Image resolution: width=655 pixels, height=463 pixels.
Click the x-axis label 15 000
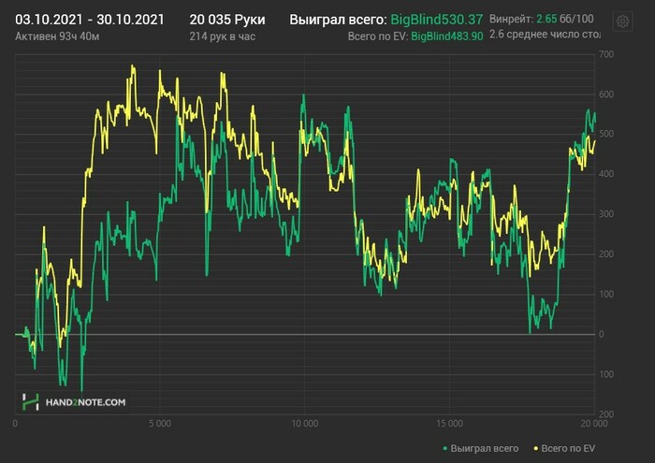tap(449, 424)
